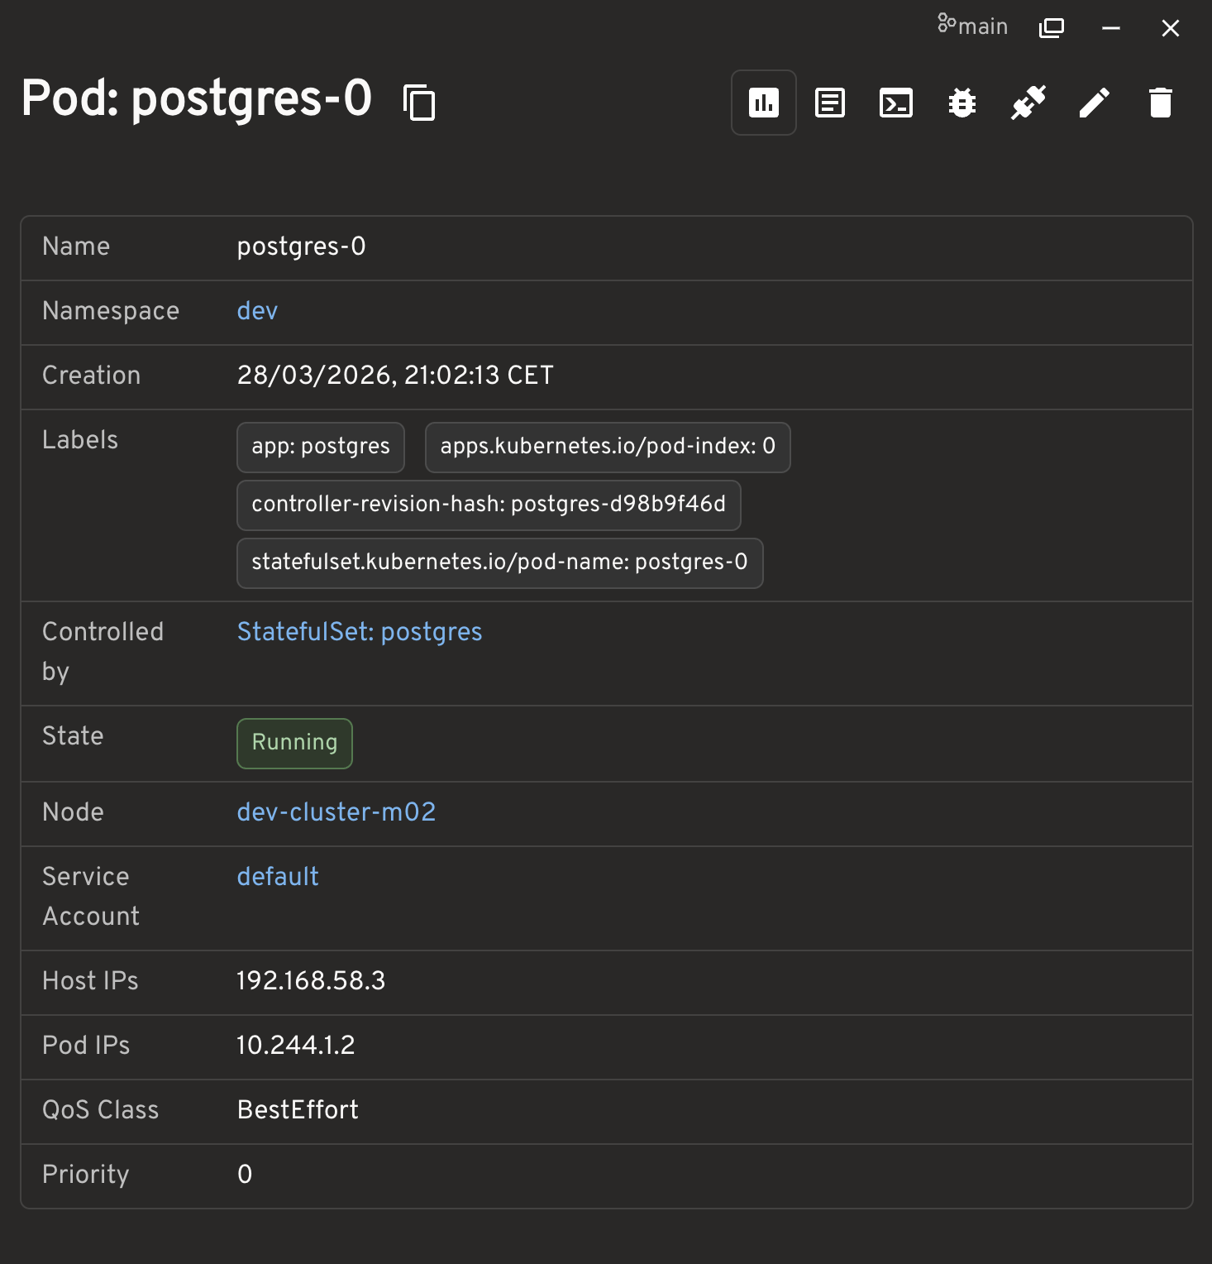This screenshot has width=1212, height=1264.
Task: Click the controller-revision-hash label chip
Action: [488, 505]
